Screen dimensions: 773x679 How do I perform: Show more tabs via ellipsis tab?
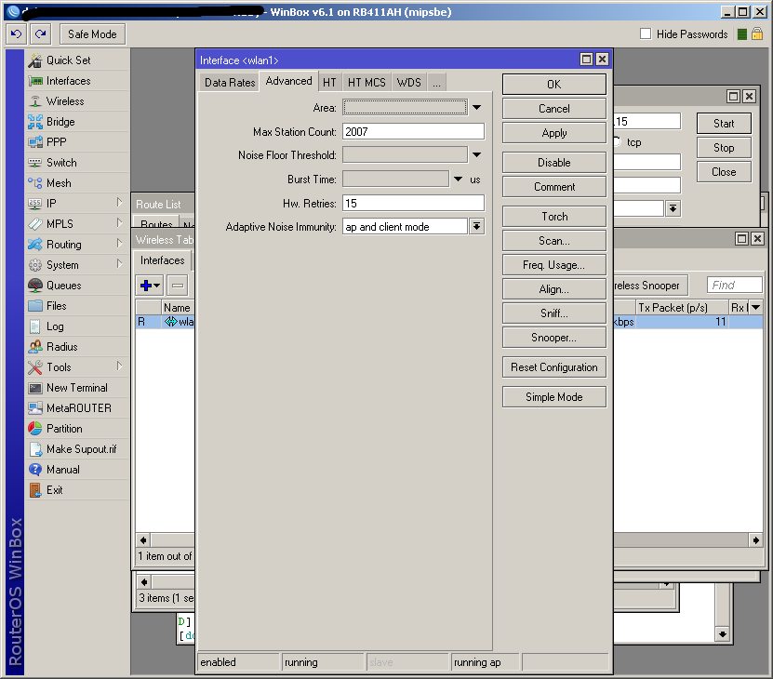(437, 83)
